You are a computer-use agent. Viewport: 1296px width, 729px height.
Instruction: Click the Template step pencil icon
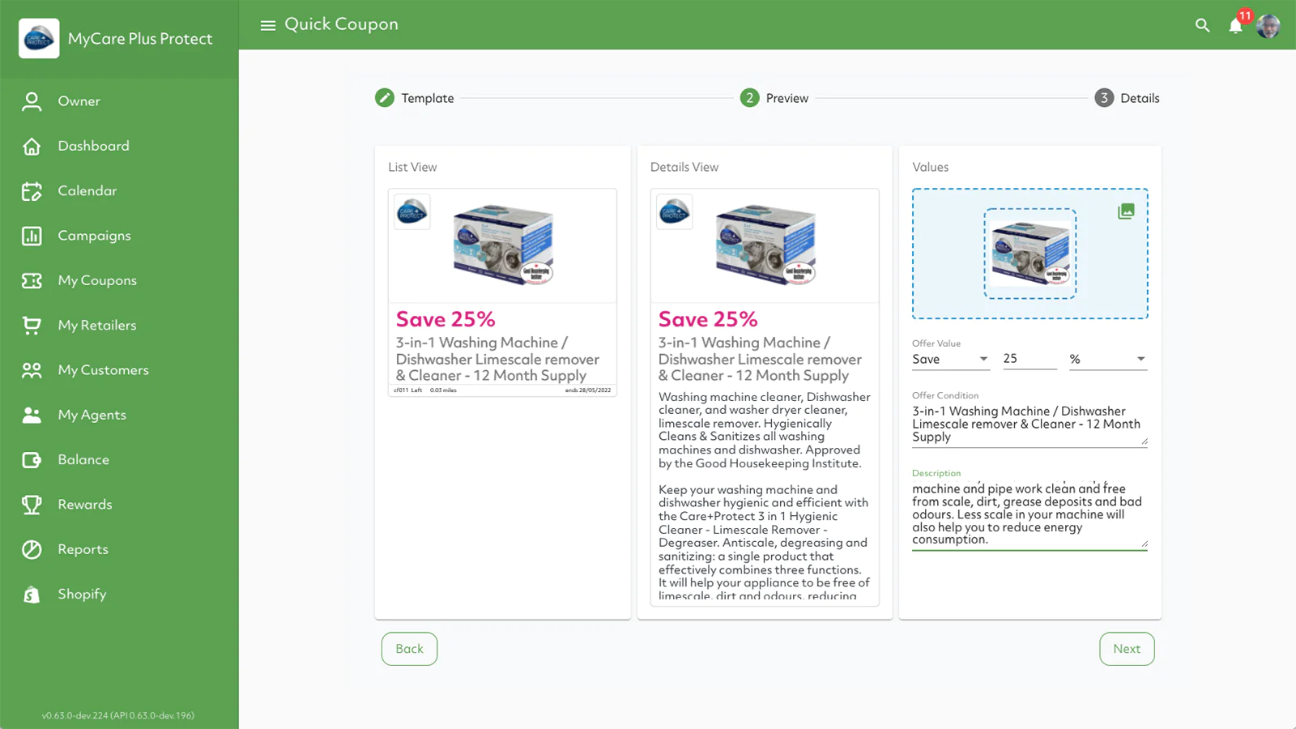click(x=385, y=98)
